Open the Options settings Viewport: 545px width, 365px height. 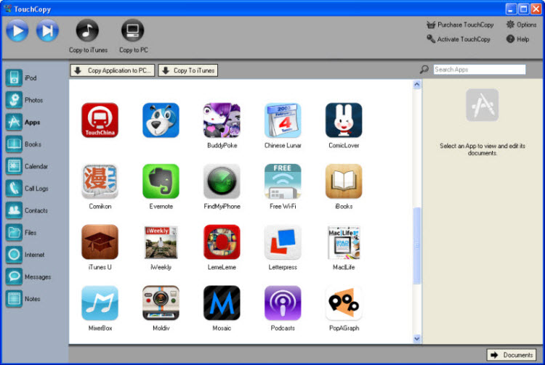[521, 25]
